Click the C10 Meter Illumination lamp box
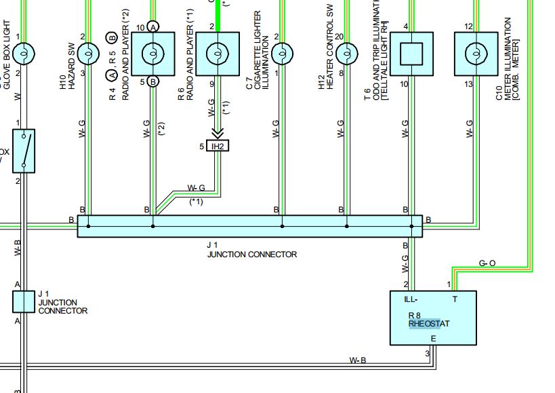Image resolution: width=555 pixels, height=393 pixels. tap(476, 53)
